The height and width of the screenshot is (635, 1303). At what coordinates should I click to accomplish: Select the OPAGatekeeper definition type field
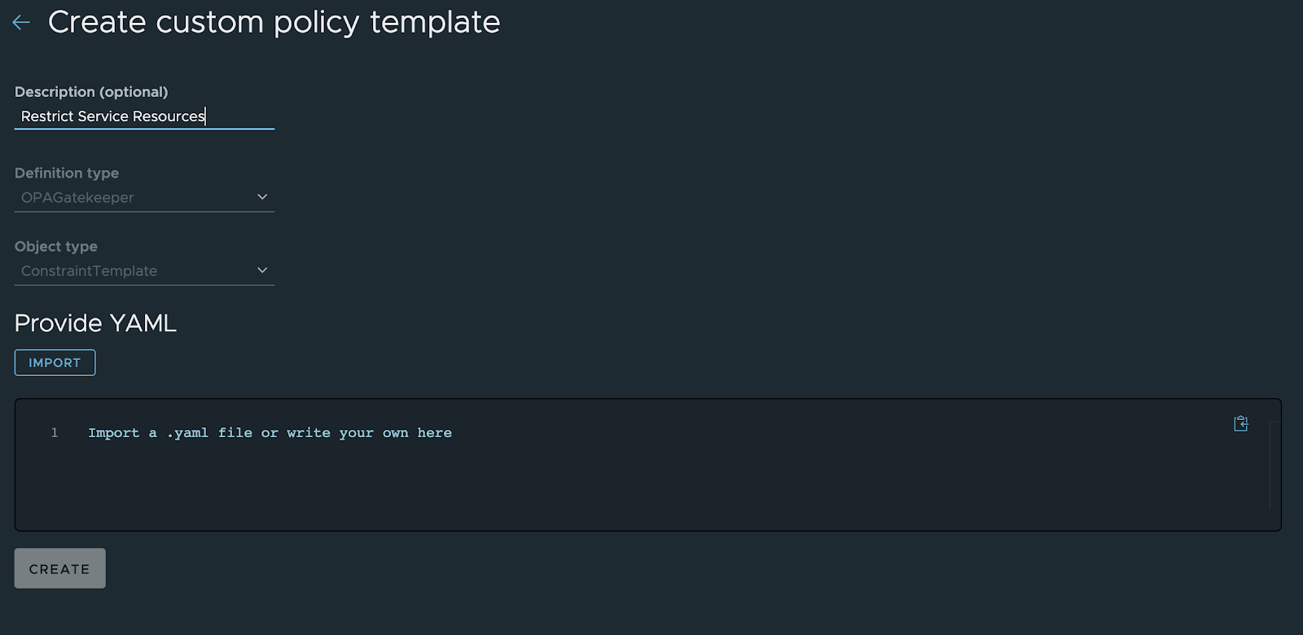point(144,198)
